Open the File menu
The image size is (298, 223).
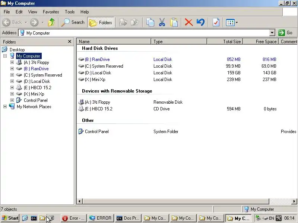pos(7,12)
